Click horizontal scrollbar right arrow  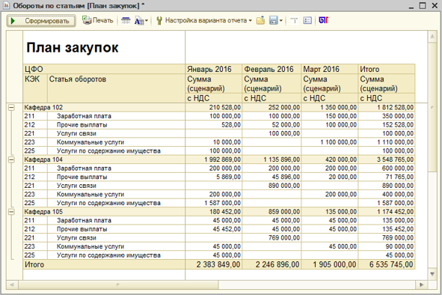pyautogui.click(x=422, y=285)
